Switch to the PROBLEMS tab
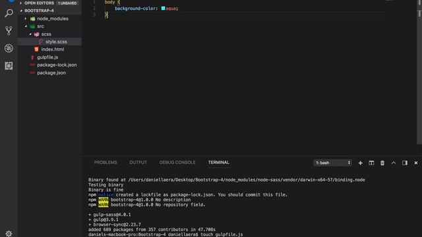 (x=105, y=163)
